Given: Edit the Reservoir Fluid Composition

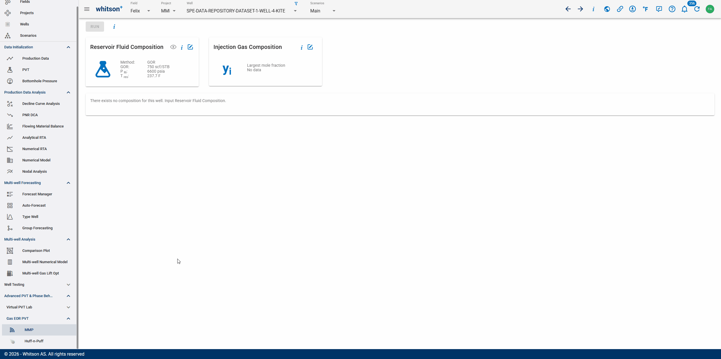Looking at the screenshot, I should (x=190, y=47).
